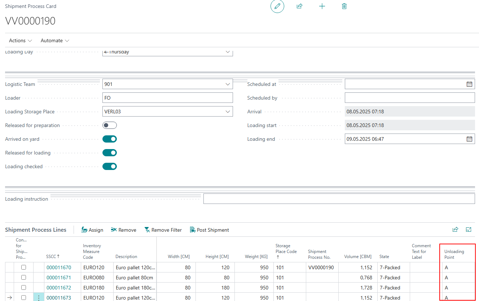Click share icon in Shipment Process Lines
This screenshot has height=301, width=479.
tap(455, 230)
